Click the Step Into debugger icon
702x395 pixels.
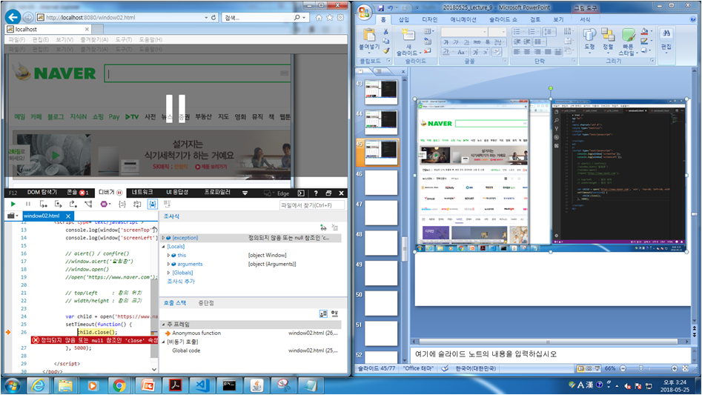coord(44,204)
